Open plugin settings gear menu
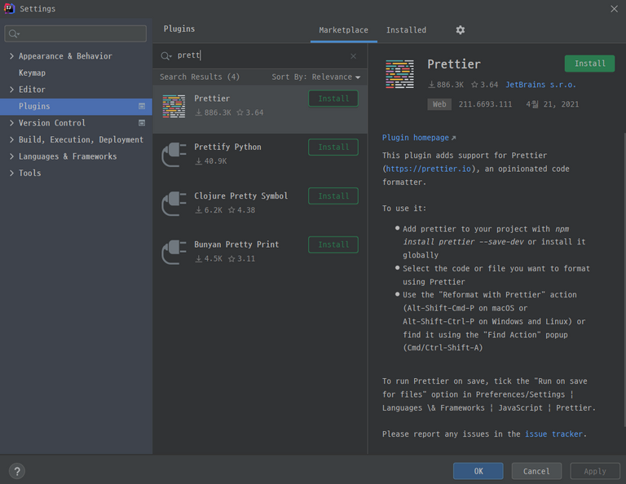The image size is (626, 484). tap(461, 30)
